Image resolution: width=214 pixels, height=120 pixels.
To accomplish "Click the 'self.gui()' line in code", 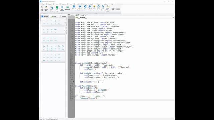I will coord(90,69).
